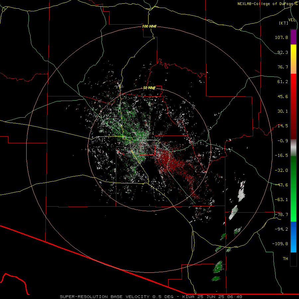Image resolution: width=299 pixels, height=299 pixels.
Task: Click the 76.7 velocity scale value
Action: [283, 67]
